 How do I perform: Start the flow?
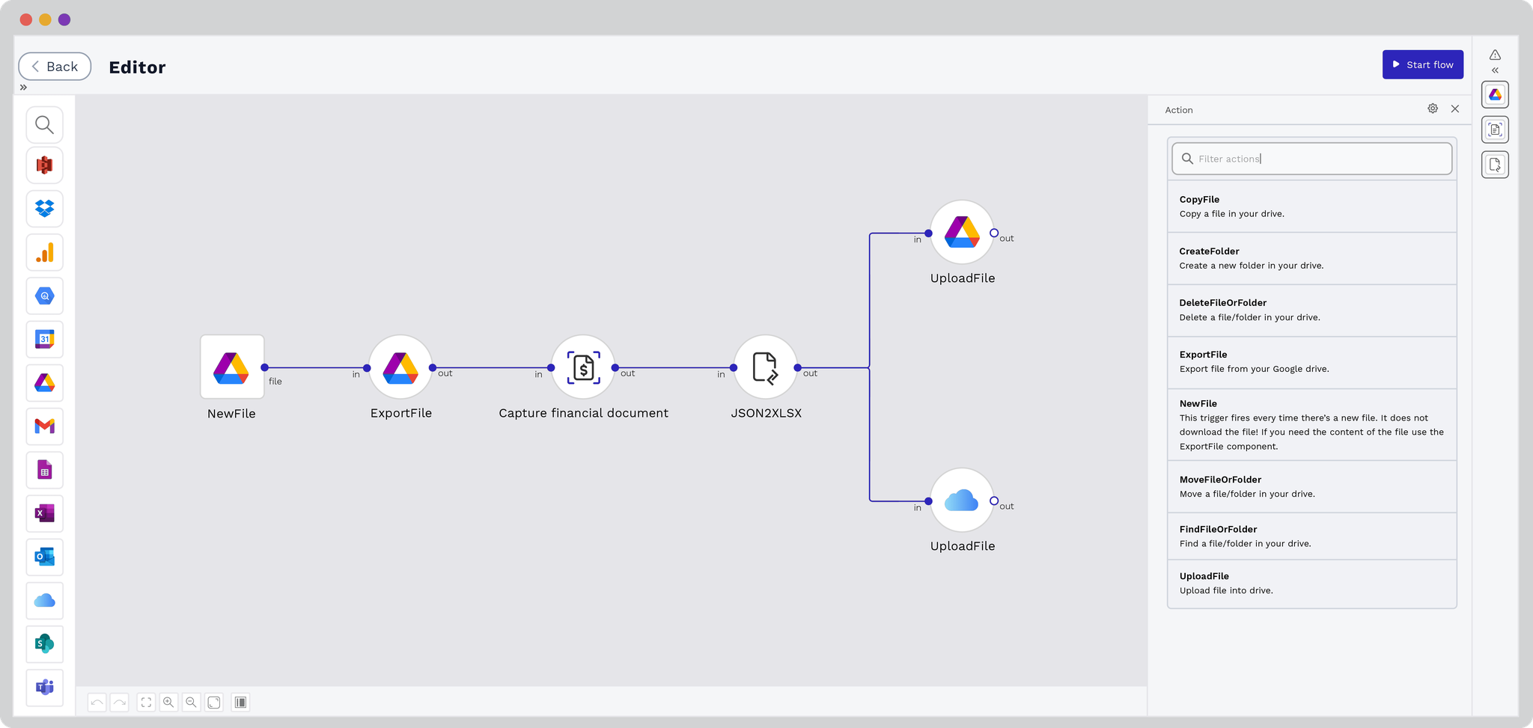pos(1422,64)
